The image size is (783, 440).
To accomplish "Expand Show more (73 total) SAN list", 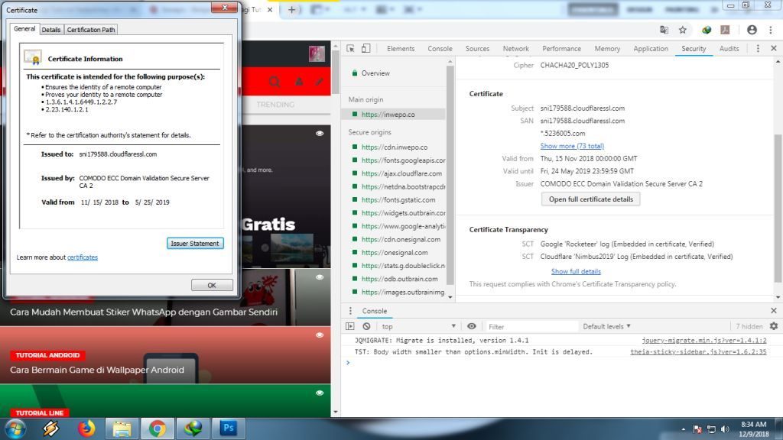I will pos(571,146).
